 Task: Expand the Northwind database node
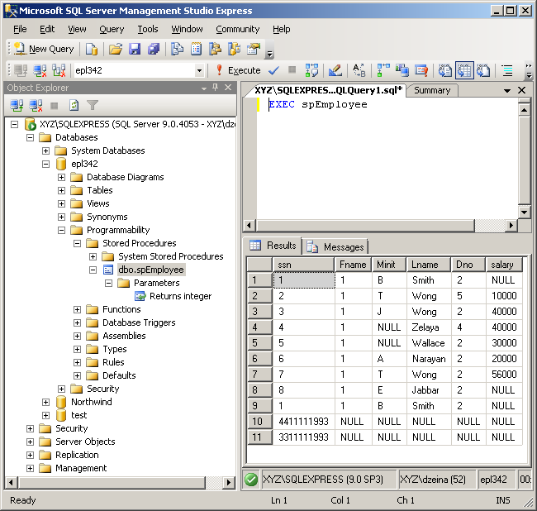[x=46, y=403]
